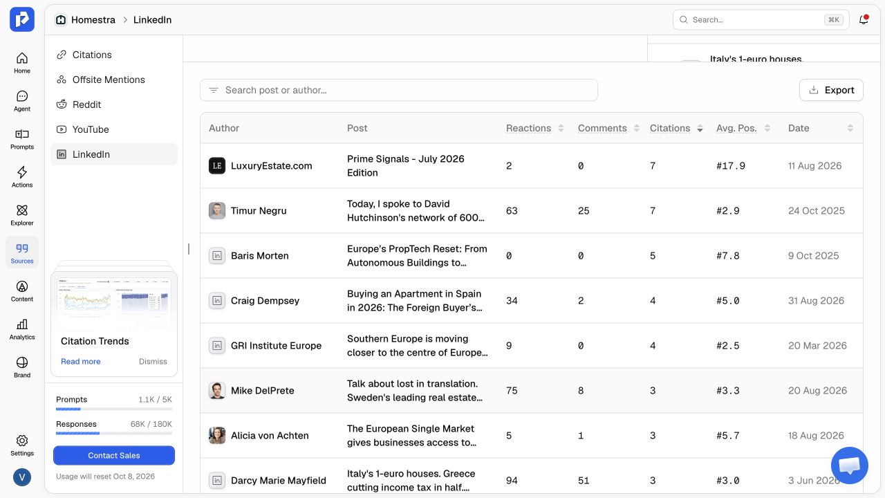The width and height of the screenshot is (885, 498).
Task: Click the 24 Oct 2025 date cell
Action: pos(817,211)
